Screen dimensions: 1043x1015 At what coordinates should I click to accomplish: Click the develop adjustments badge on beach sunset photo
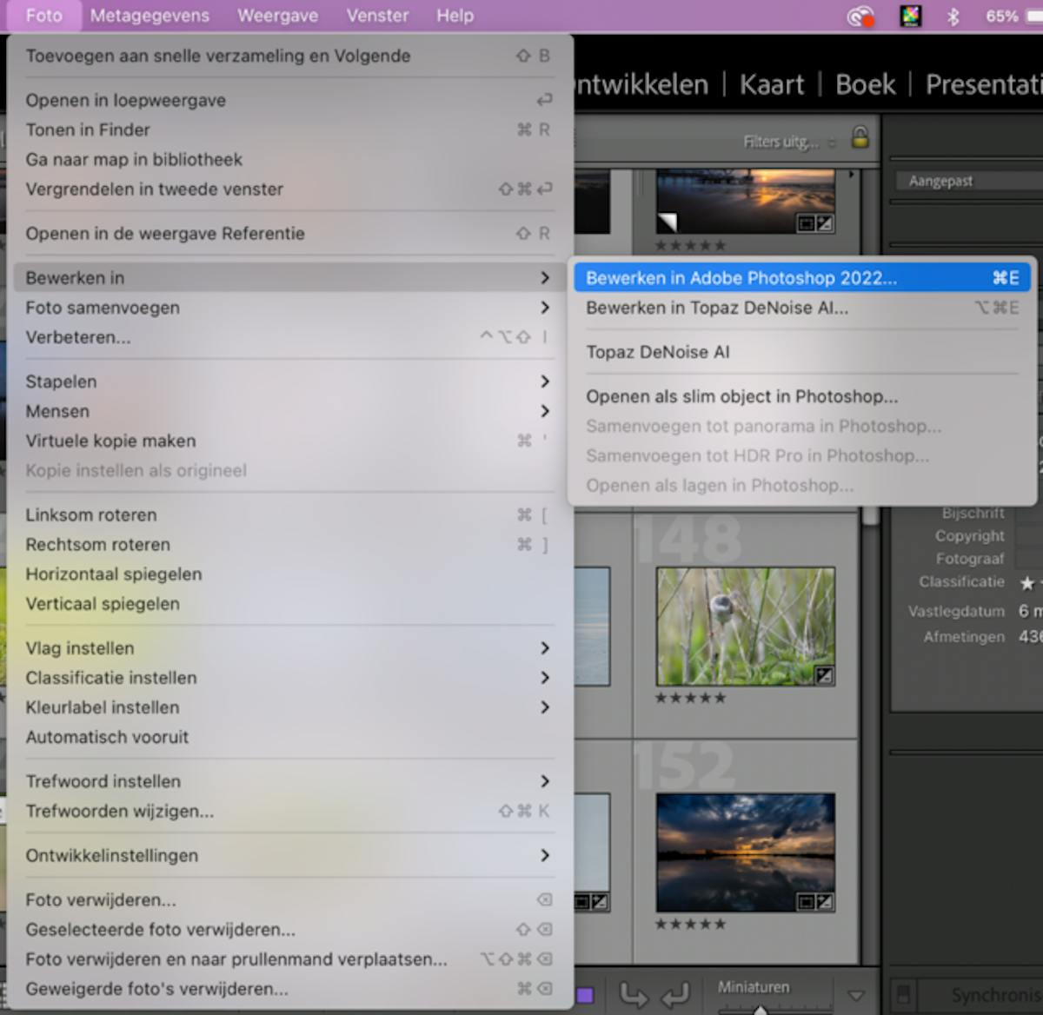824,223
